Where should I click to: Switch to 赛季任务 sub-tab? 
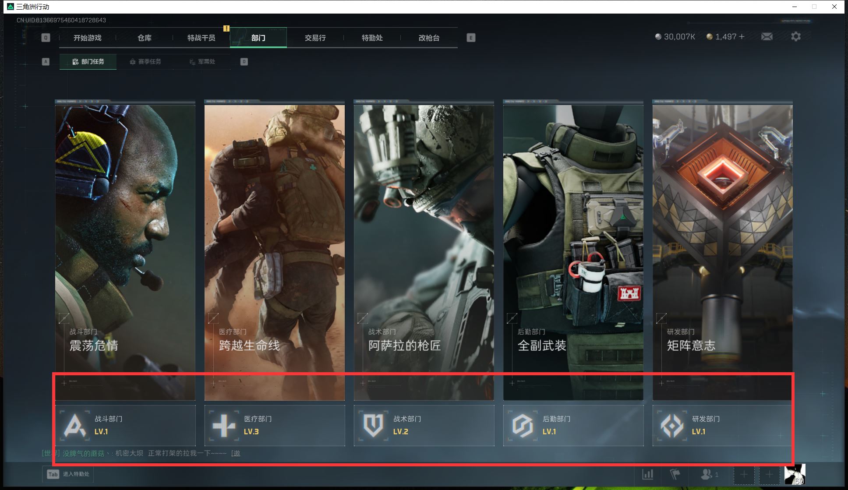pos(145,62)
